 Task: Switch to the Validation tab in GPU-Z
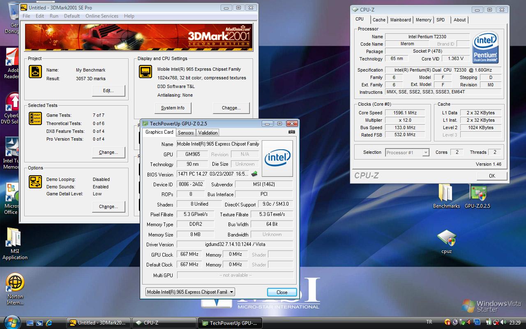(208, 132)
